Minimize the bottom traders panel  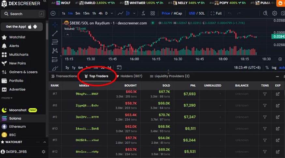click(x=277, y=77)
